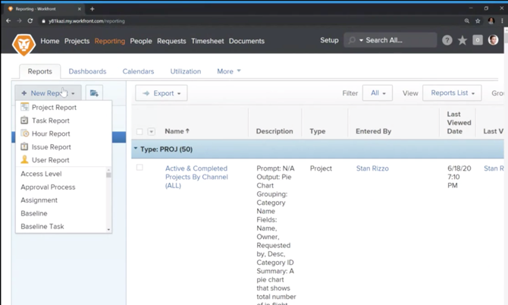
Task: Click the browser zoom magnifier icon
Action: tap(467, 20)
